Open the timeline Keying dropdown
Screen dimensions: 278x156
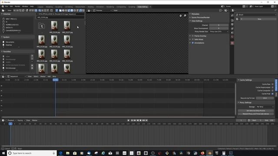point(21,120)
